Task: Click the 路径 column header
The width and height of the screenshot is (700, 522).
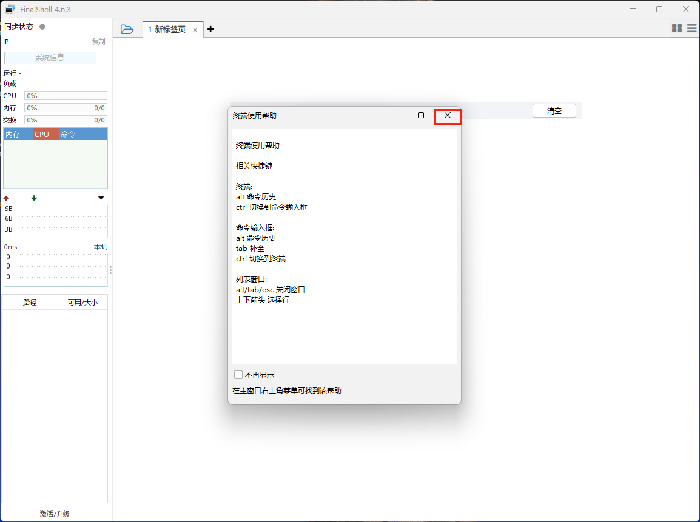Action: point(30,303)
